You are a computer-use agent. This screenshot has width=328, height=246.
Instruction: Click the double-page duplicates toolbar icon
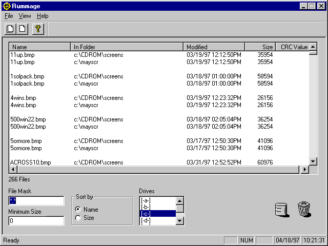tap(10, 29)
